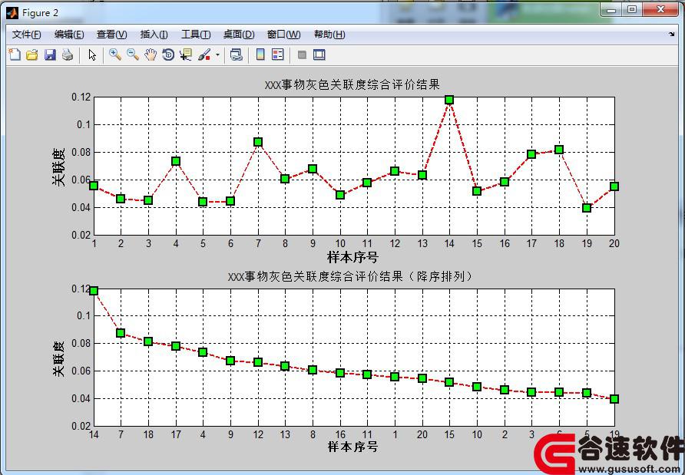
Task: Click the dock figure arrow at menu bar's right end
Action: (x=671, y=34)
